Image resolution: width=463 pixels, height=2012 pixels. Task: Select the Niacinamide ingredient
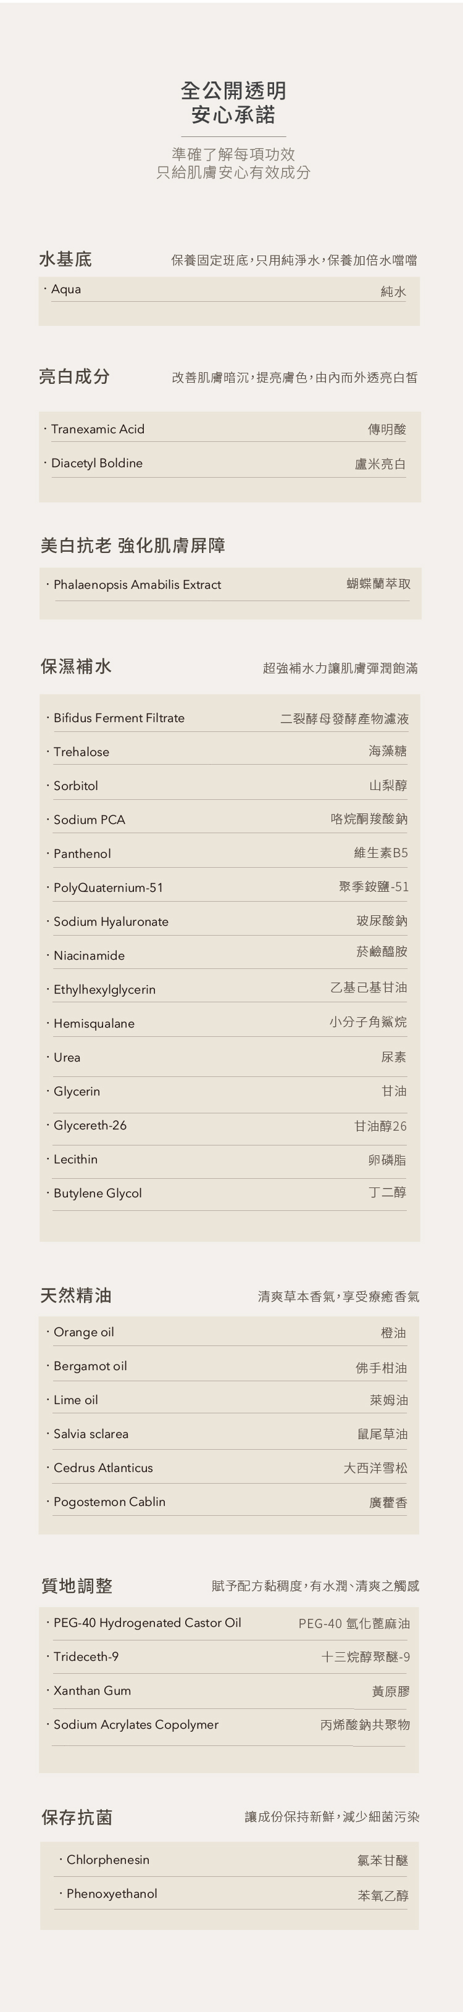pyautogui.click(x=89, y=956)
